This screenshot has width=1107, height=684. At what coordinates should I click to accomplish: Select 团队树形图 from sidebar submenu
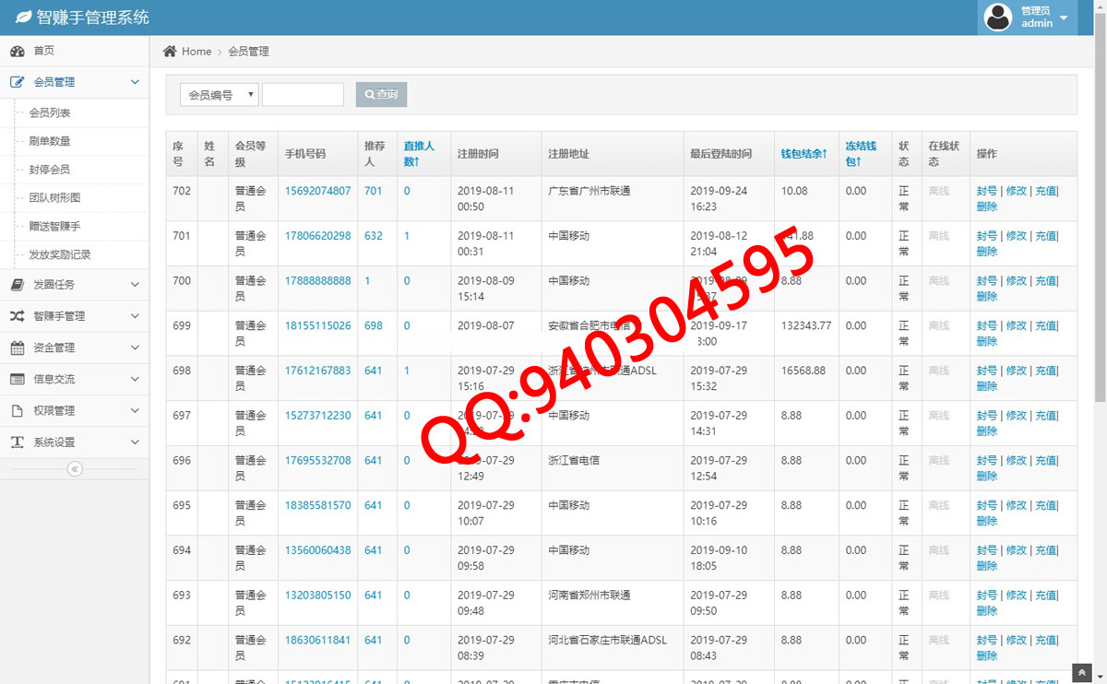pyautogui.click(x=54, y=197)
